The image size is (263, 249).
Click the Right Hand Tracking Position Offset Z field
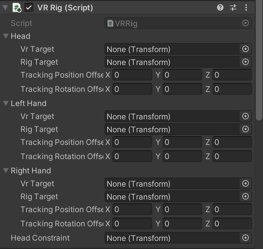(x=232, y=210)
